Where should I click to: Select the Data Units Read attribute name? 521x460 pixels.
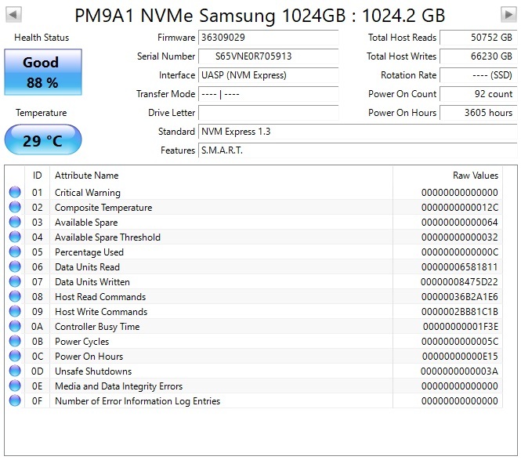pyautogui.click(x=87, y=267)
